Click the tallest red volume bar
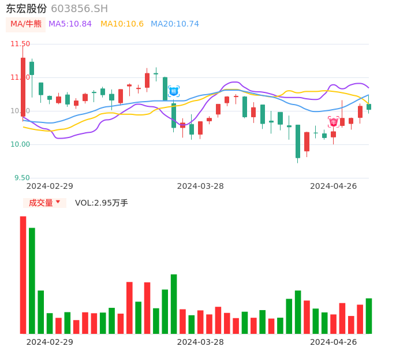Image resolution: width=396 pixels, height=350 pixels. coord(23,275)
